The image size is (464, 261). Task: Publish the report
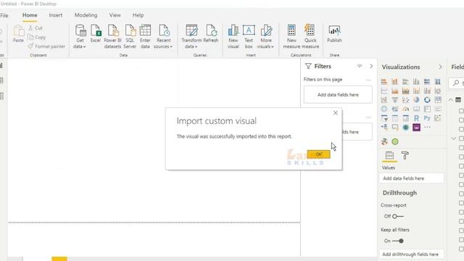pyautogui.click(x=334, y=33)
